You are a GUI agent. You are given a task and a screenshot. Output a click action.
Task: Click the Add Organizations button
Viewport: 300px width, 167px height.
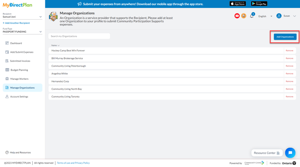[285, 37]
